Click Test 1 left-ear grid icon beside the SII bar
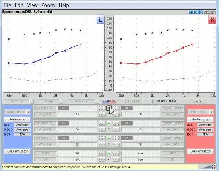The width and height of the screenshot is (219, 171). click(x=102, y=115)
